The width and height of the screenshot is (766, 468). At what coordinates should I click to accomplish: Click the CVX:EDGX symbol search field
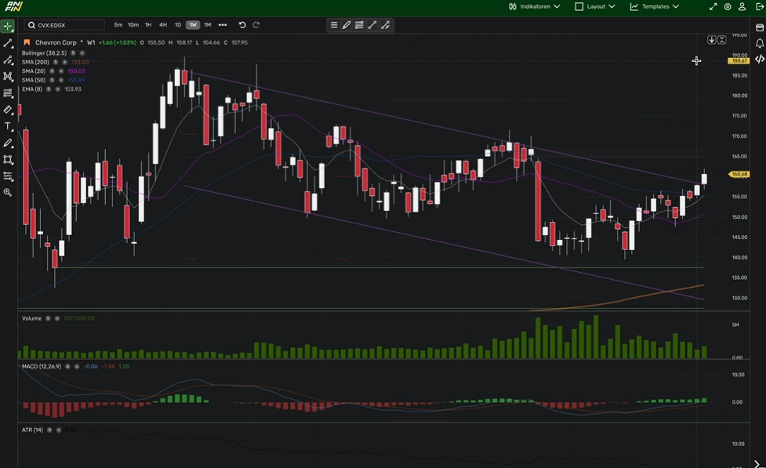click(67, 25)
